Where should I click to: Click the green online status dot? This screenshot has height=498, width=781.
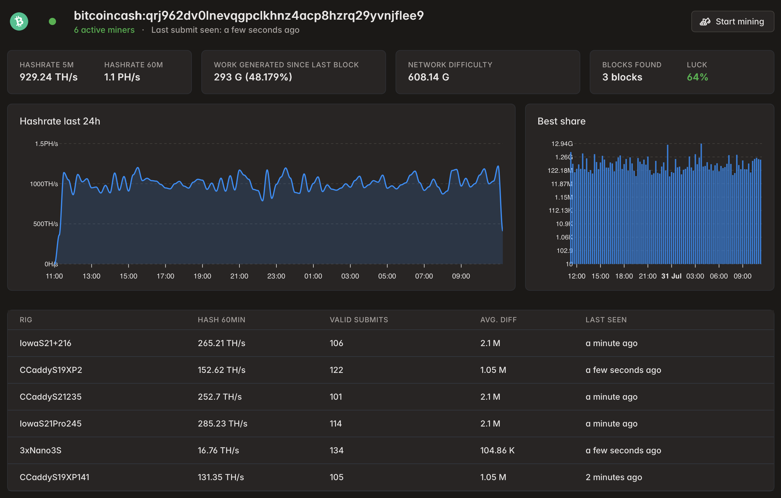(x=52, y=22)
